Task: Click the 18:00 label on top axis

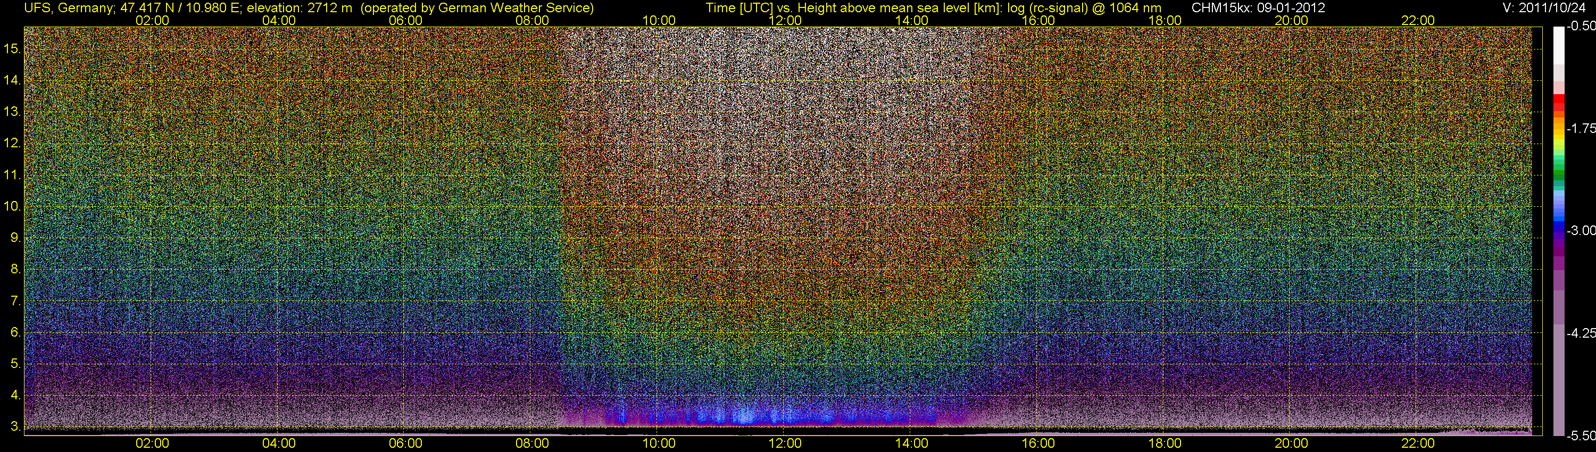Action: pos(1165,20)
